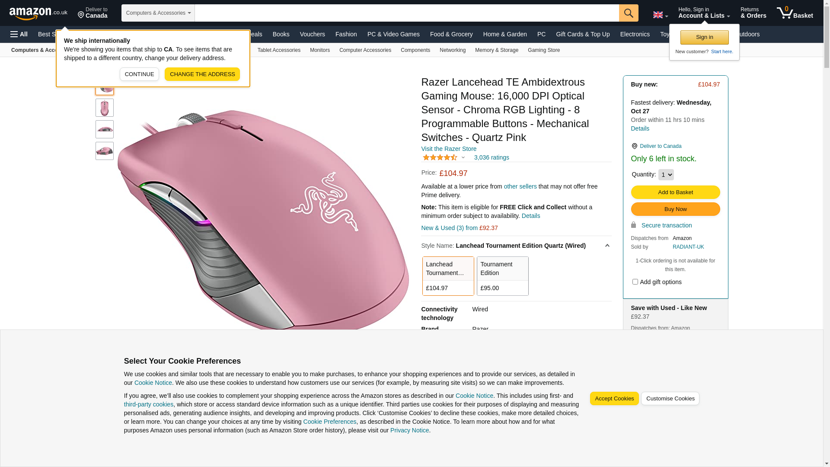Screen dimensions: 830x467
Task: Click the star rating icons
Action: click(440, 157)
